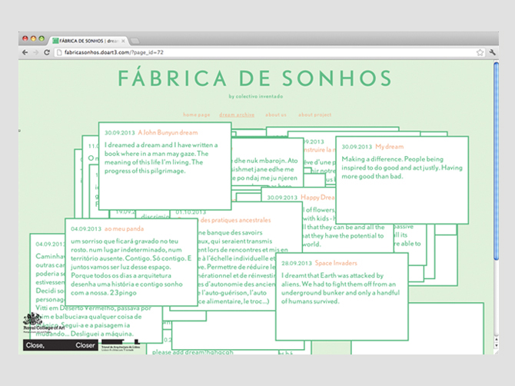Bookmark the page with the star icon
Viewport: 515px width, 386px height.
pos(480,52)
